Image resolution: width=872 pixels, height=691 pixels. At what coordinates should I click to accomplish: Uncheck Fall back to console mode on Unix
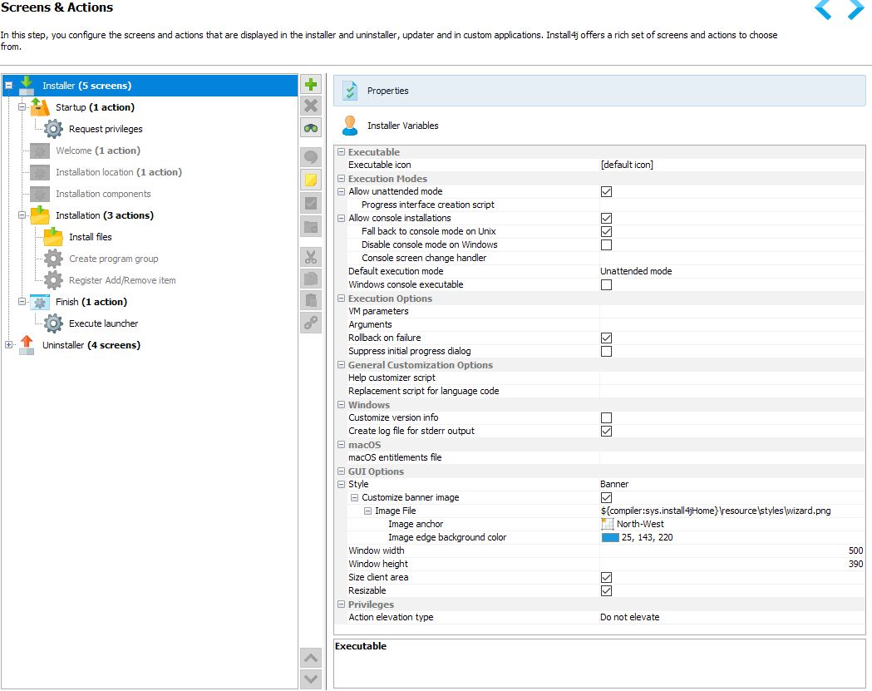(606, 231)
